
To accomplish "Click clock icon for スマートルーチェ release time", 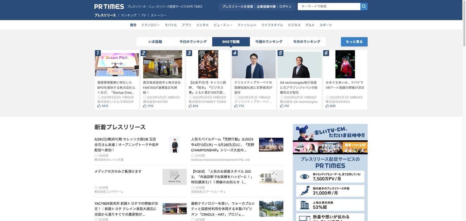I will [193, 188].
